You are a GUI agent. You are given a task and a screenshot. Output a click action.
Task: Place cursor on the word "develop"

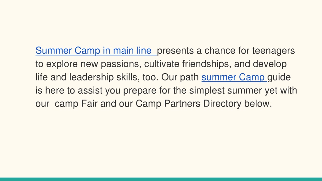tap(269, 64)
